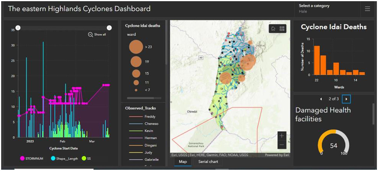The height and width of the screenshot is (171, 378).
Task: Select Kevin track in legend
Action: click(x=141, y=131)
